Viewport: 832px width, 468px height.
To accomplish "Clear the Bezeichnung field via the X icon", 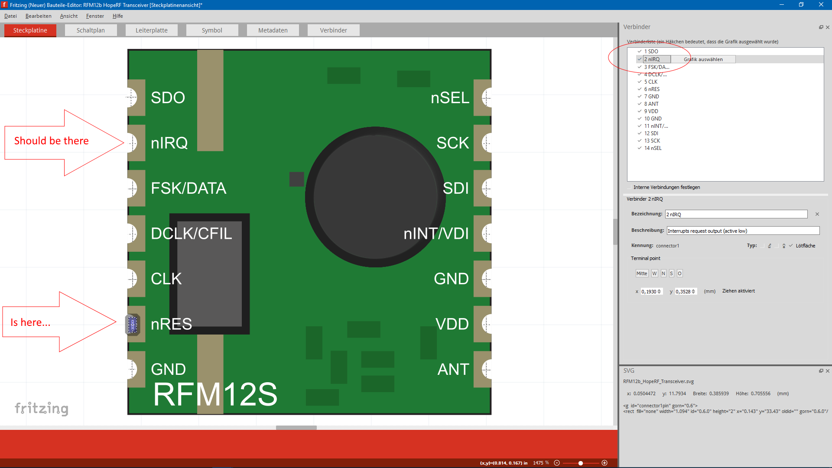I will [x=817, y=214].
